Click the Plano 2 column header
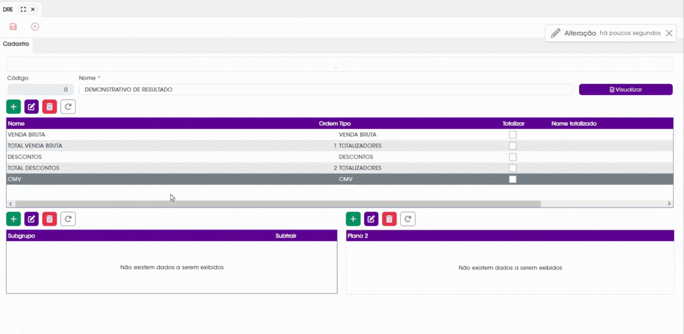 coord(358,236)
